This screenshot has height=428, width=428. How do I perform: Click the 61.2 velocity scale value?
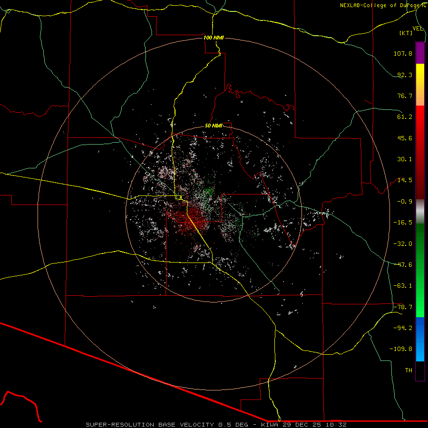pyautogui.click(x=405, y=117)
